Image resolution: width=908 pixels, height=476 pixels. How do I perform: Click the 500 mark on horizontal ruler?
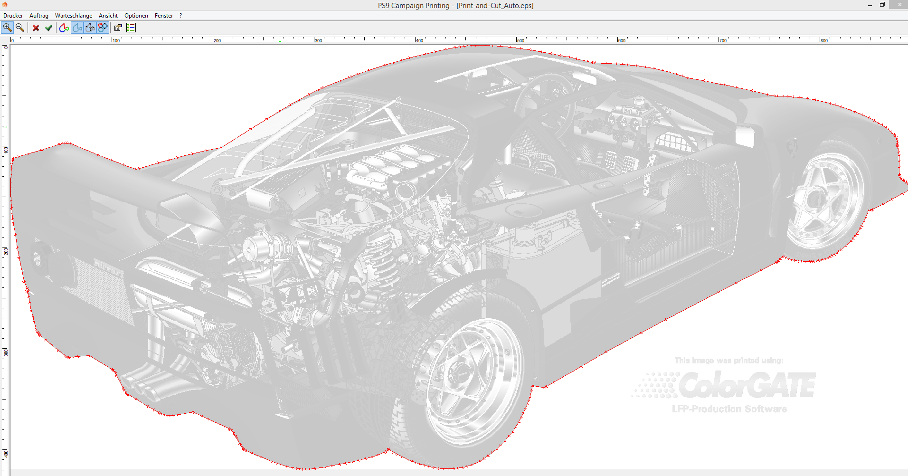click(x=519, y=40)
